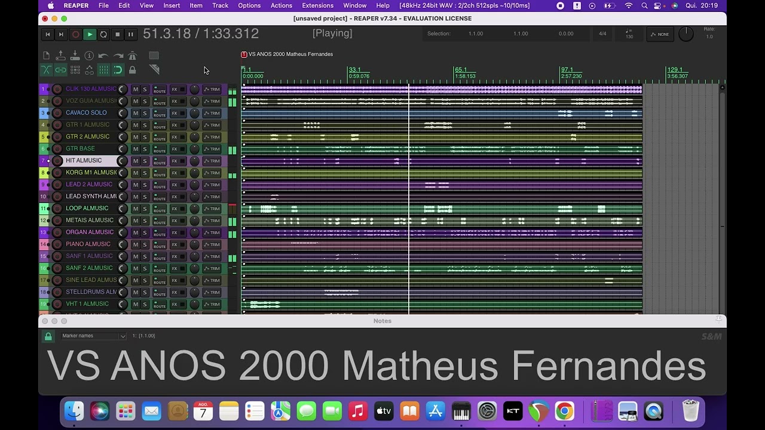Open TRIM automation mode for KORG M1 track
The width and height of the screenshot is (765, 430).
point(212,173)
